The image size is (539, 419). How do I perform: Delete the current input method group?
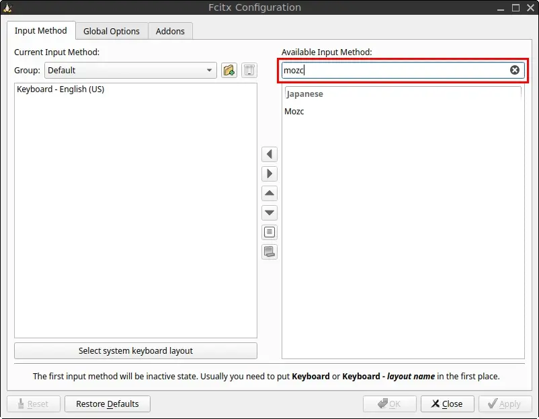click(x=249, y=70)
